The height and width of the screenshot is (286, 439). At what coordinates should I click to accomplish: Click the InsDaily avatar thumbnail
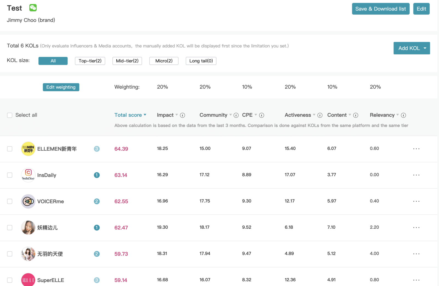coord(28,175)
